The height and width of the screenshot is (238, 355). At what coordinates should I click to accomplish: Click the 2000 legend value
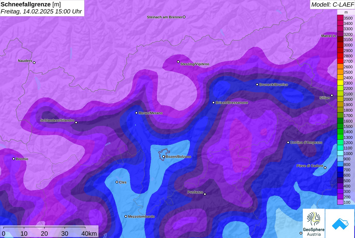348,99
